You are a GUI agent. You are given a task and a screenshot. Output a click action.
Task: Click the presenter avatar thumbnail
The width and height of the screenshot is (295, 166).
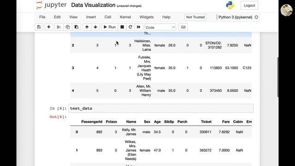pos(286,10)
